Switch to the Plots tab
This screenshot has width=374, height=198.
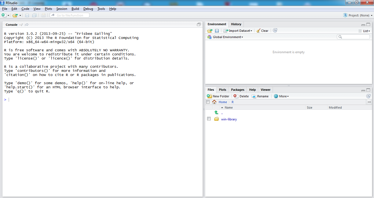tap(223, 90)
